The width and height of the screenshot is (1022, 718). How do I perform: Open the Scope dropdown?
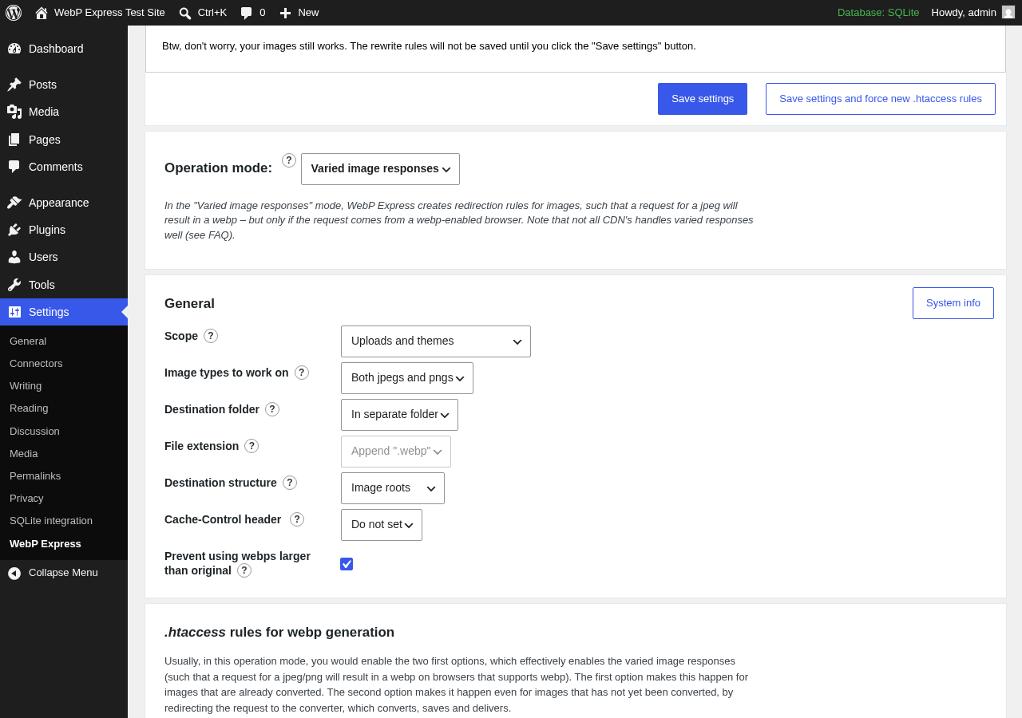pos(436,341)
